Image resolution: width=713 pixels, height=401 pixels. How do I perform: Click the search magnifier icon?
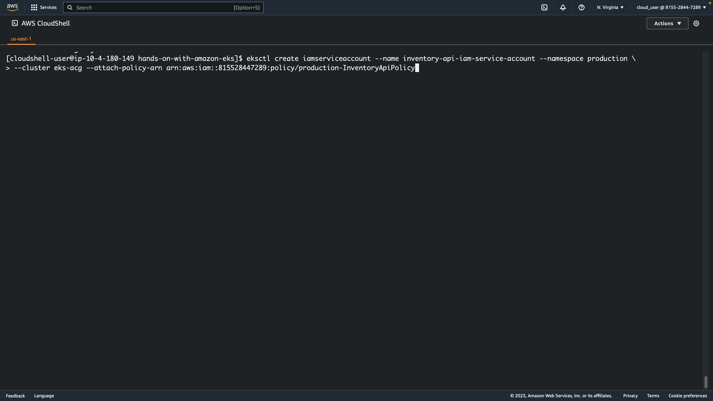[70, 7]
